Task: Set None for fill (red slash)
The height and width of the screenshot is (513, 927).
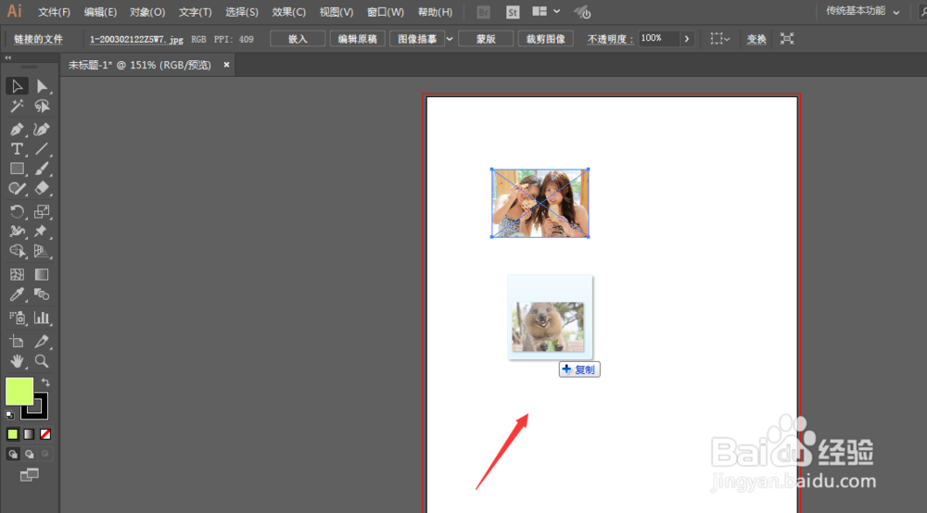Action: click(45, 434)
